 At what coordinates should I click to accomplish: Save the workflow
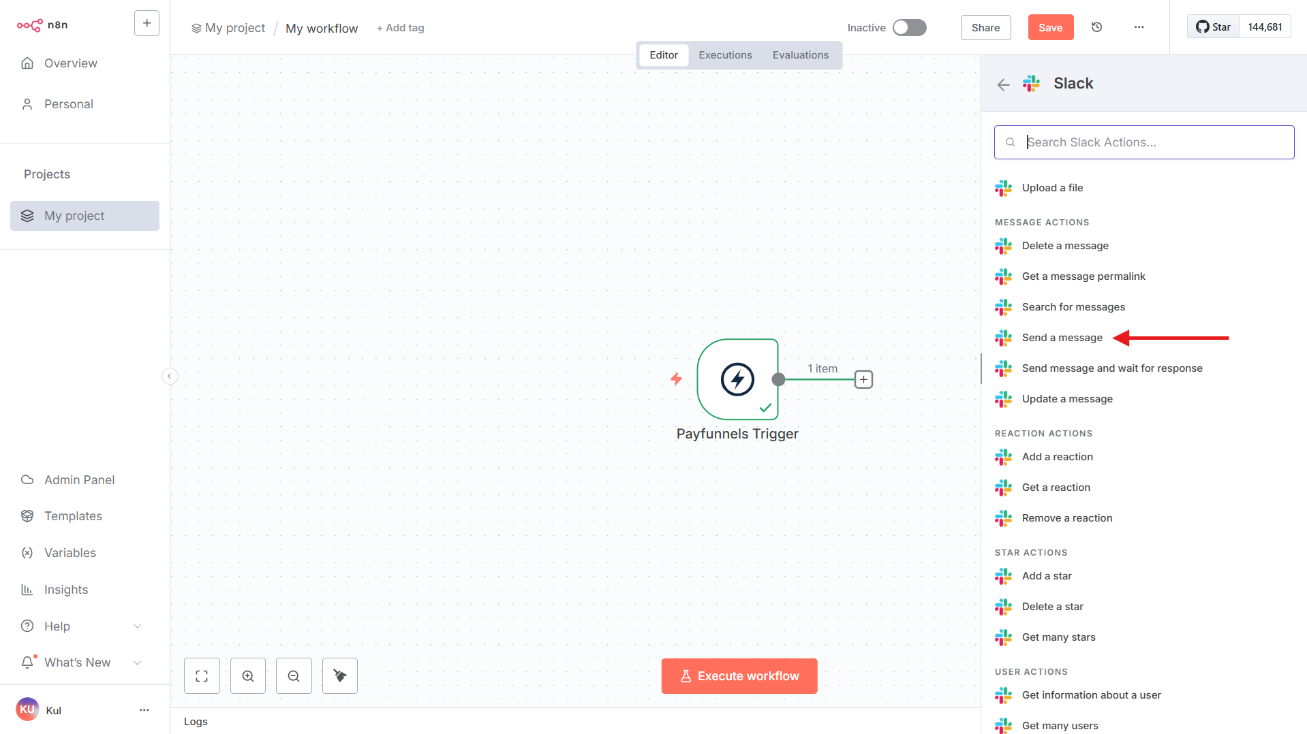(x=1050, y=27)
